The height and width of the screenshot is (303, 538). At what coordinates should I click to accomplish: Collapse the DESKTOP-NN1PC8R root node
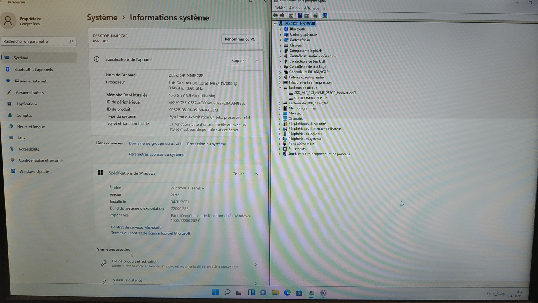(275, 24)
